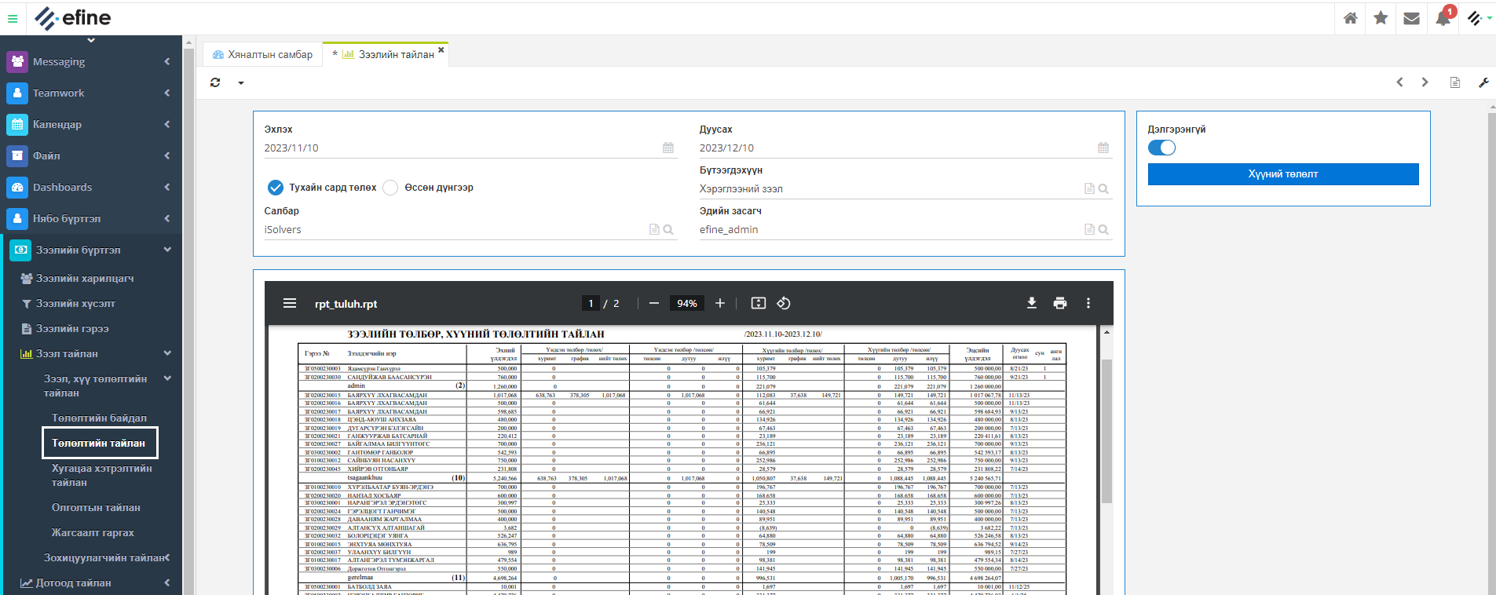Open Зээлийн харилцагч menu item
The height and width of the screenshot is (595, 1496).
[x=85, y=279]
